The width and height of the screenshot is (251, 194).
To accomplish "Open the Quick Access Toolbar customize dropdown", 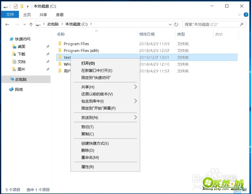I will click(x=28, y=6).
